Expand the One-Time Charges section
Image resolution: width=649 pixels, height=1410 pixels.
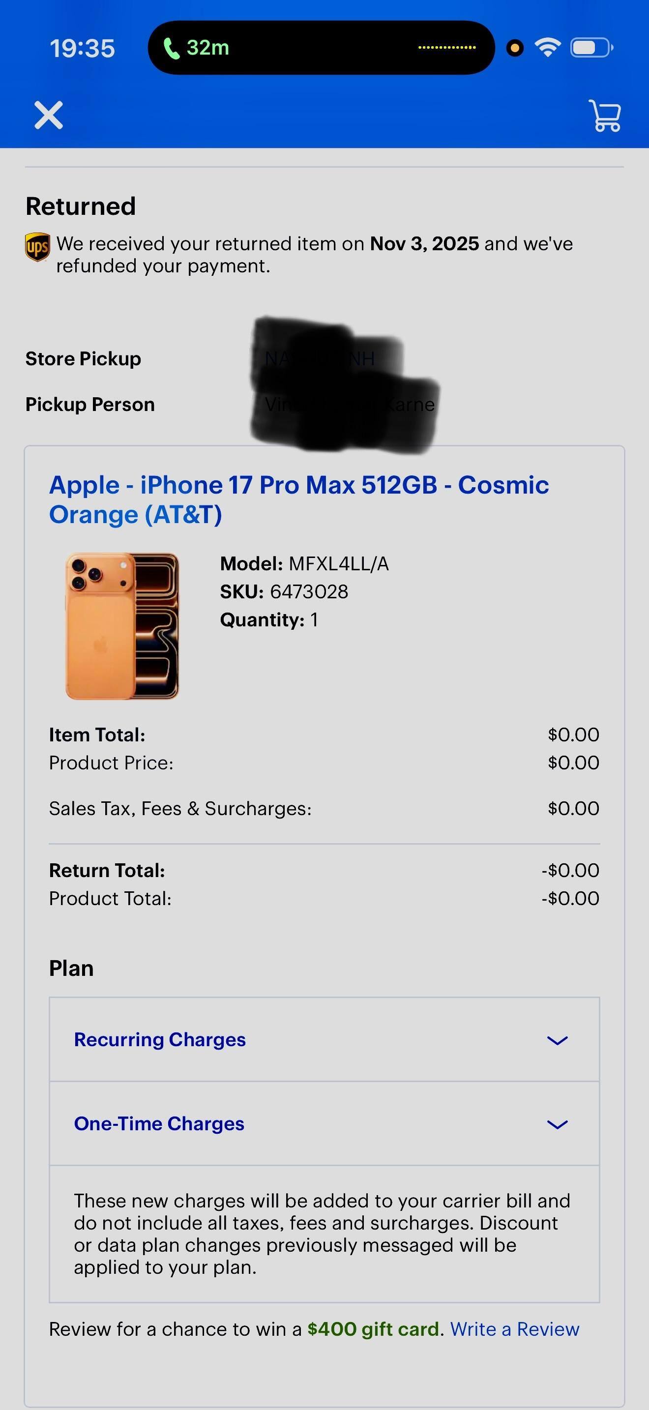click(159, 1123)
